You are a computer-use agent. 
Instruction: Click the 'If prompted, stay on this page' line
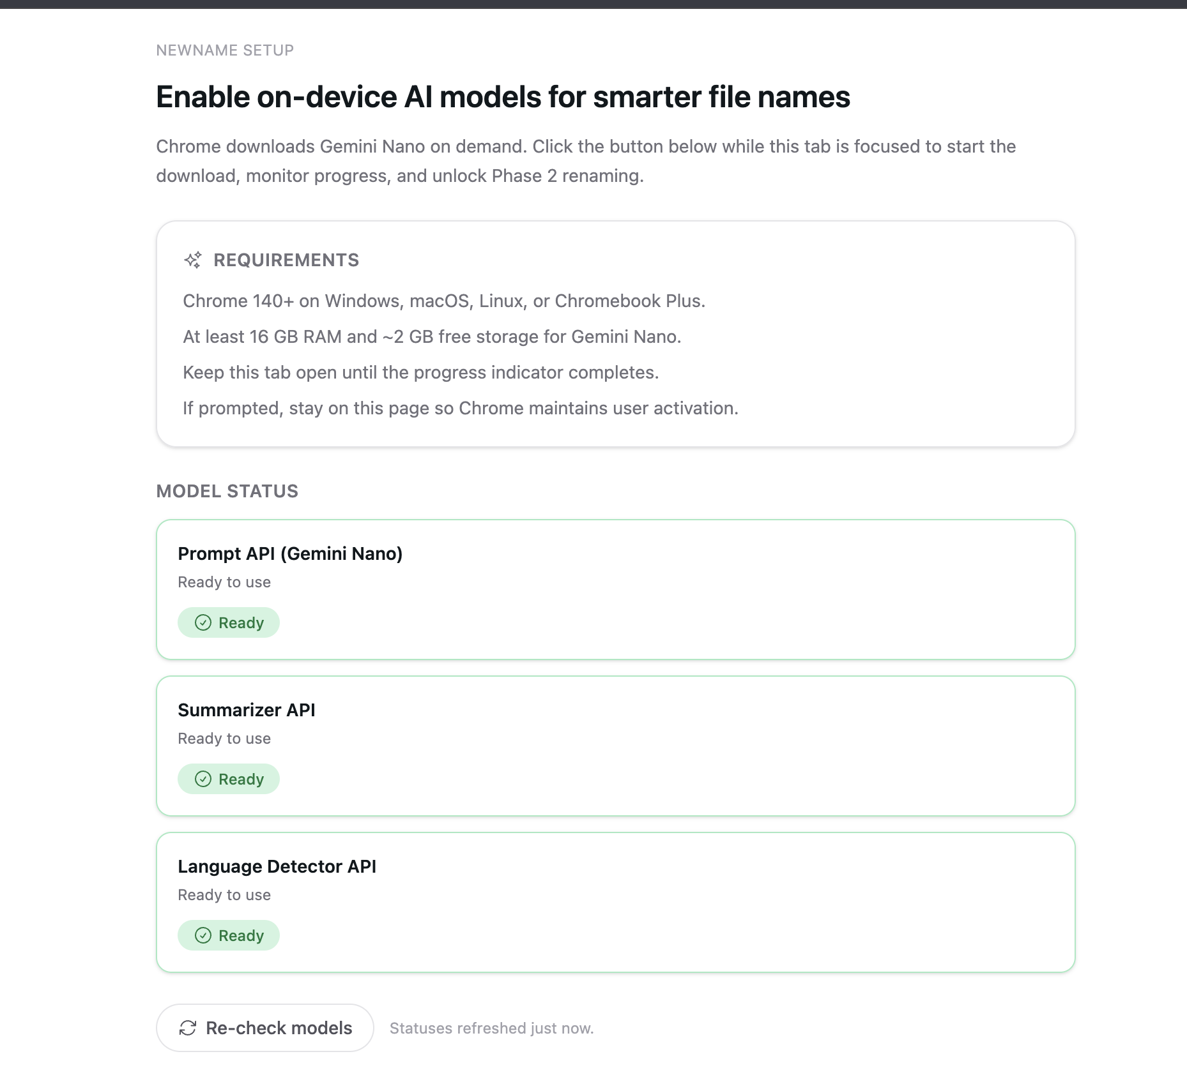461,408
